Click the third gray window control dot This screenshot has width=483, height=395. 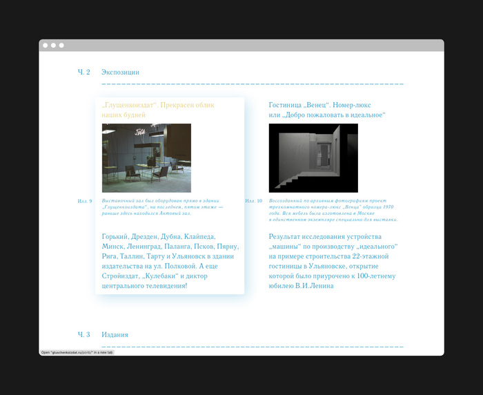point(61,46)
